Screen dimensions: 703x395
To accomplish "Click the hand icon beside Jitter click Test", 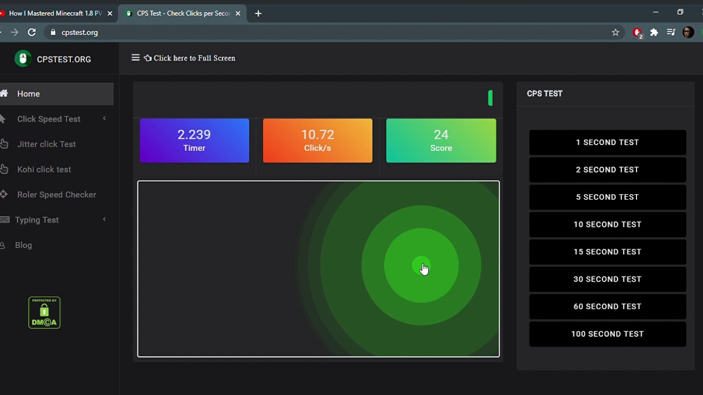I will point(4,144).
